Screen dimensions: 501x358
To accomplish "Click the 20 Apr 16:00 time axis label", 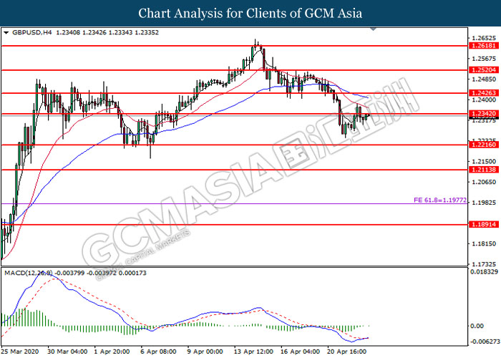I will coord(346,352).
